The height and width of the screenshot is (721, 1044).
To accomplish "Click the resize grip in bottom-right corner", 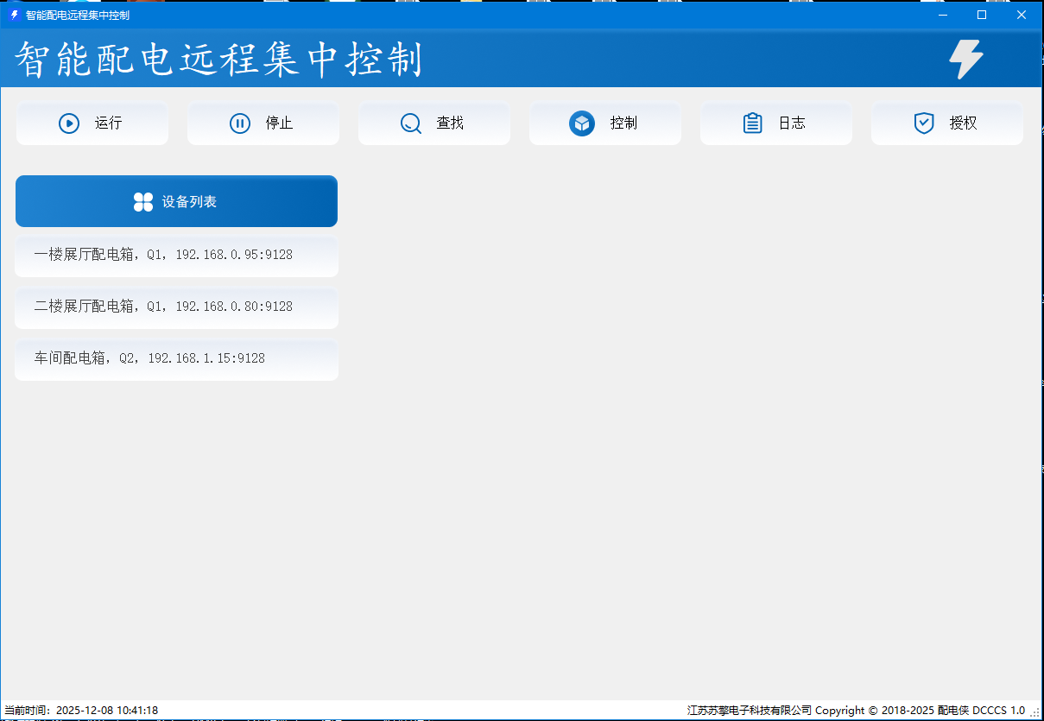I will (x=1035, y=713).
